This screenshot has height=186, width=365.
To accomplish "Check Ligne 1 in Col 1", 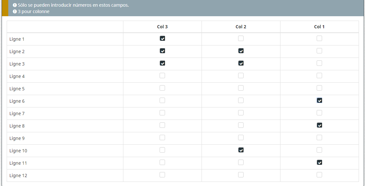I will pos(320,38).
